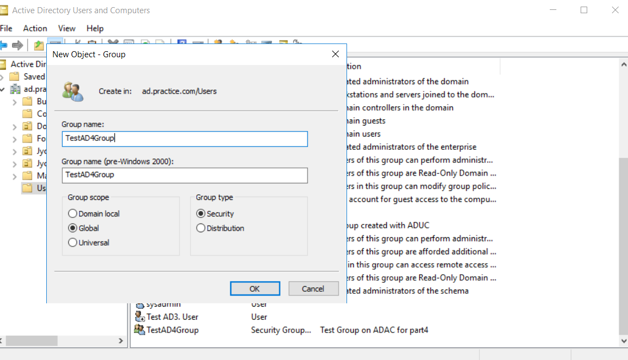Expand the Fo folder node
Image resolution: width=628 pixels, height=360 pixels.
point(14,139)
